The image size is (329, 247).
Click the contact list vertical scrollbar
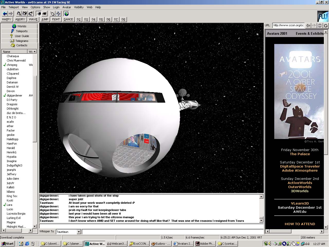coord(35,108)
